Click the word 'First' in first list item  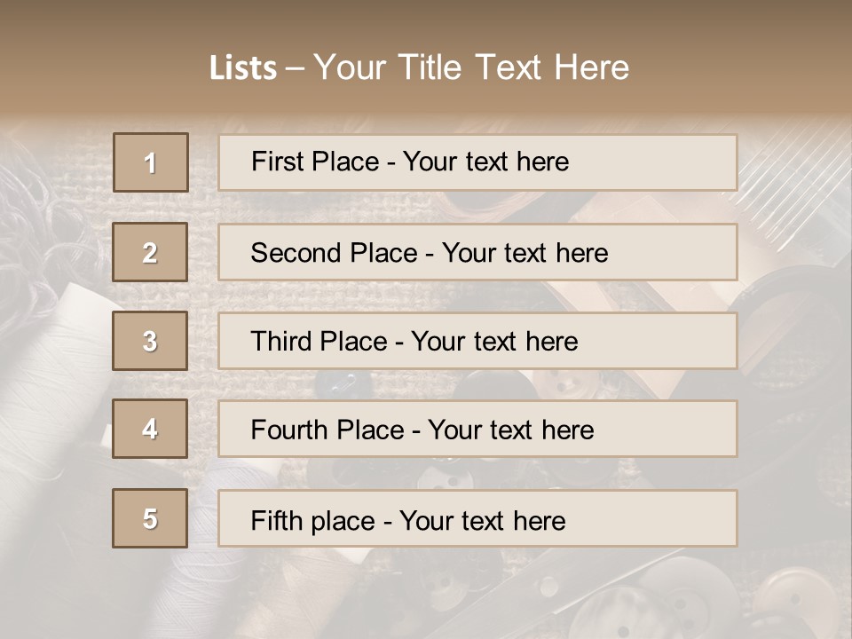pyautogui.click(x=271, y=162)
